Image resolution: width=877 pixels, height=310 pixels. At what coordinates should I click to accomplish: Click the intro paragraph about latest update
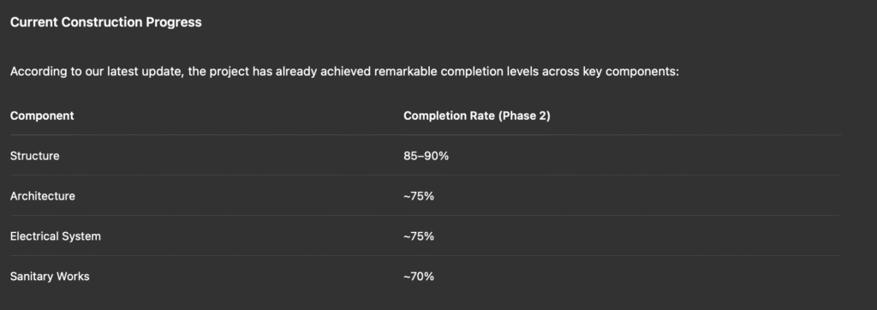tap(344, 72)
